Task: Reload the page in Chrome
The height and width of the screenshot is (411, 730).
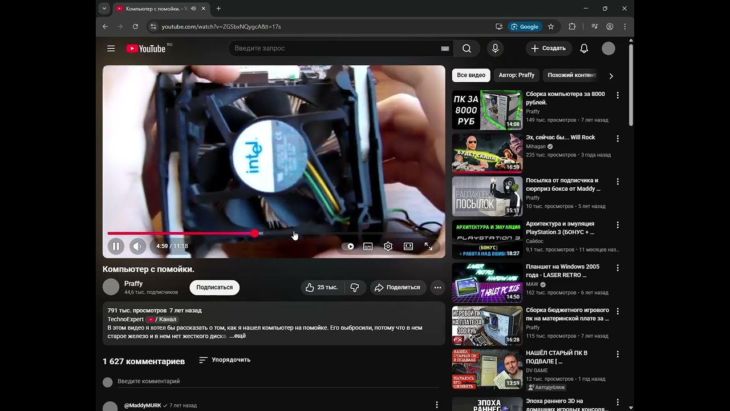Action: tap(135, 26)
